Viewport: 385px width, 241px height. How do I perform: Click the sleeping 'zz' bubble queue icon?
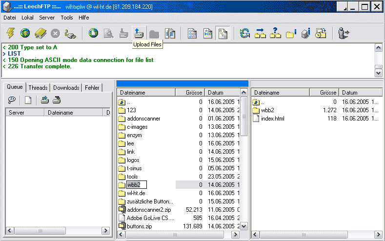tap(12, 100)
